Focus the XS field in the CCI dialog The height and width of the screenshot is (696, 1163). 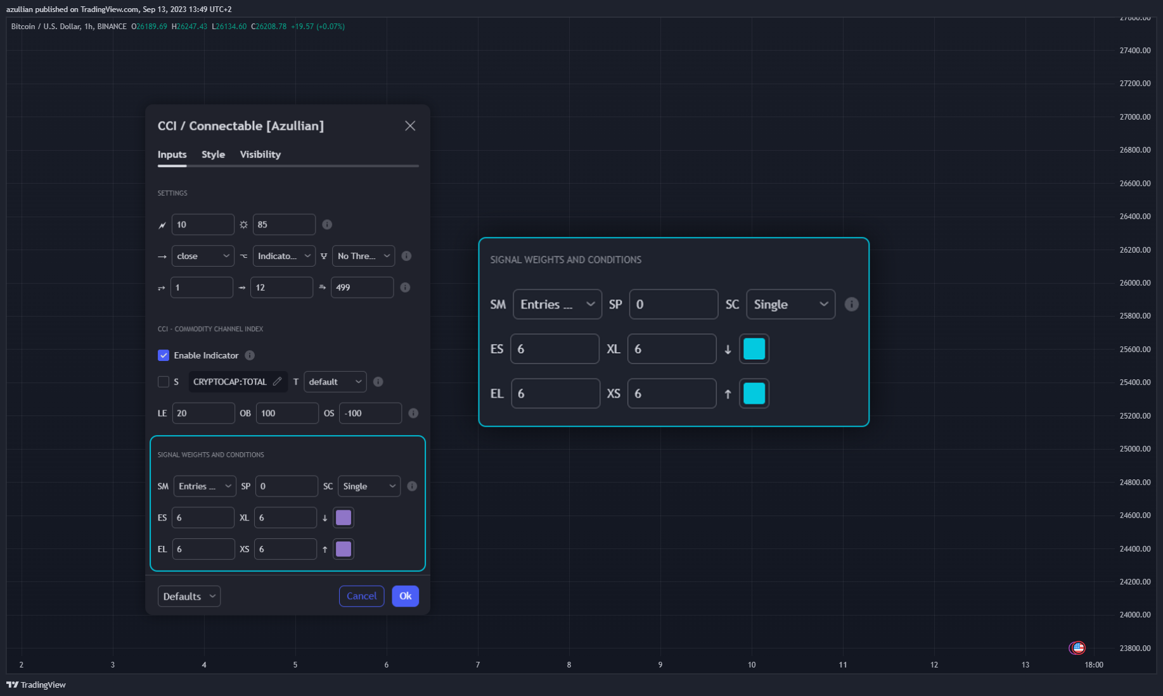285,549
